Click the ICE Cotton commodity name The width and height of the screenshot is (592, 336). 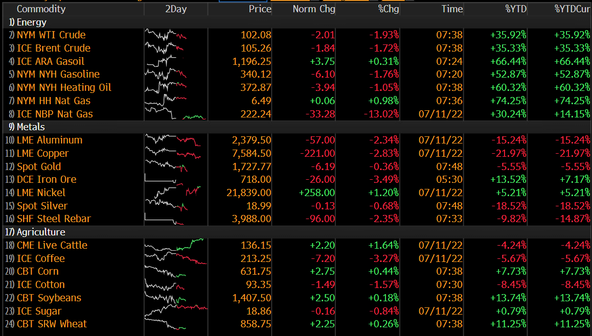pyautogui.click(x=41, y=285)
